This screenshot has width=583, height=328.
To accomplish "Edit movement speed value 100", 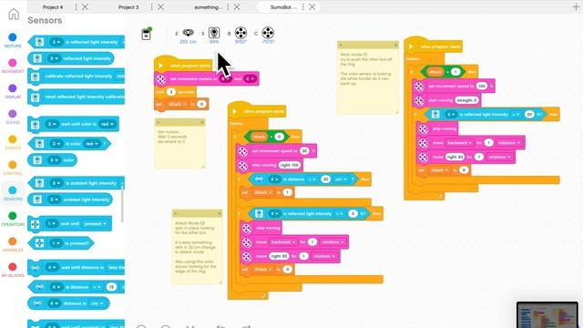I will [482, 86].
